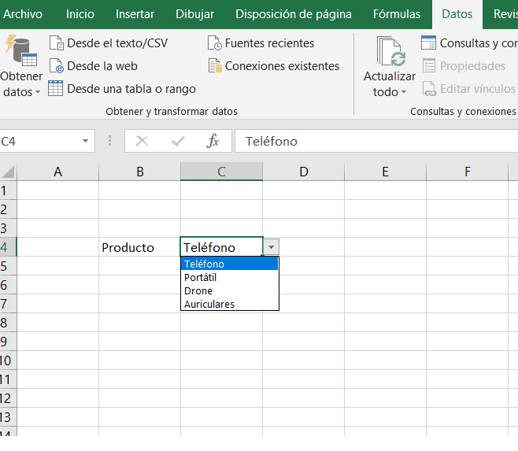Select column B header

140,172
